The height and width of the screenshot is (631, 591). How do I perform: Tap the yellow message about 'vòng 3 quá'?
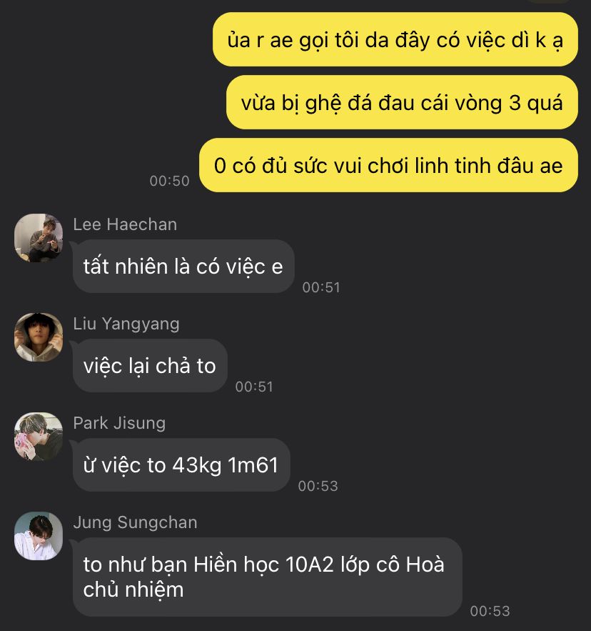coord(402,102)
